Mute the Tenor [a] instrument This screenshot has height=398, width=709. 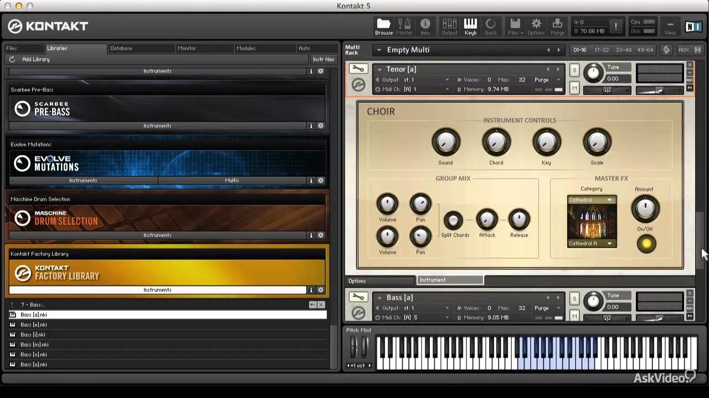[574, 88]
